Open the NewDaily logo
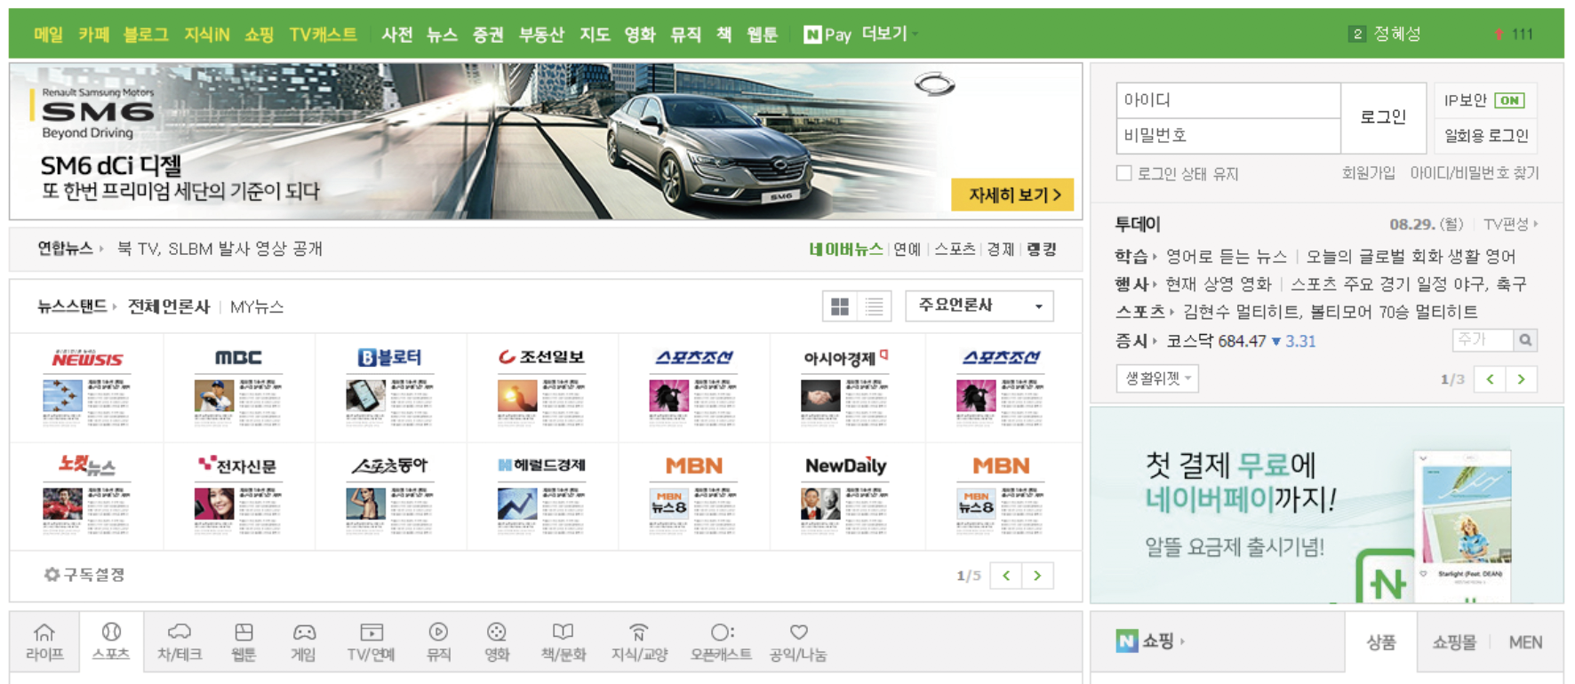 [845, 465]
